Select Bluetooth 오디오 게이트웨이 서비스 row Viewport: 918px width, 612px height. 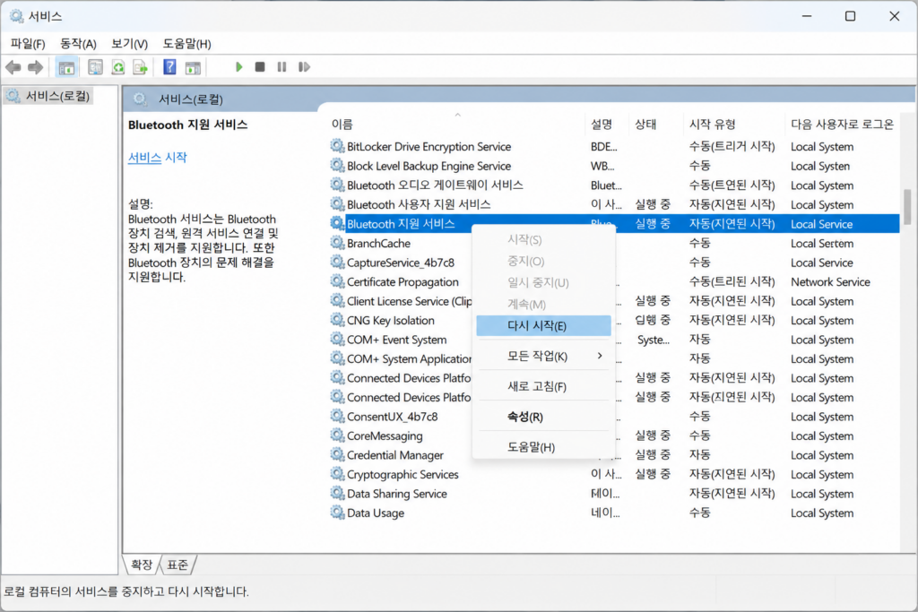pyautogui.click(x=614, y=185)
